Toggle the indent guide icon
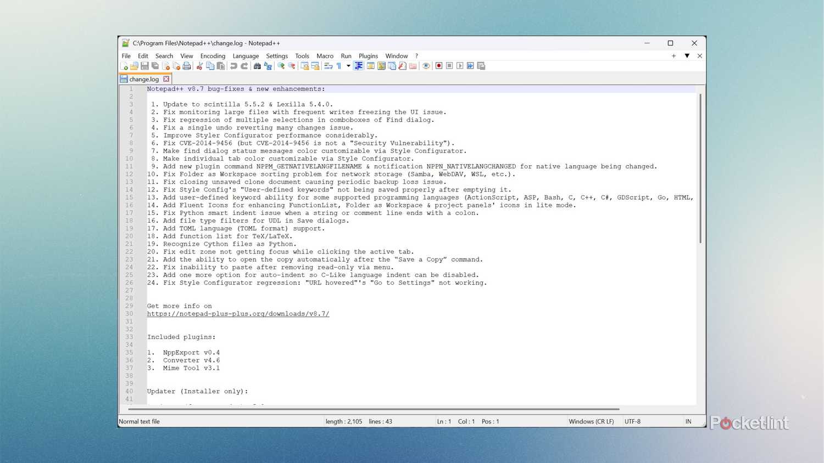 click(358, 66)
